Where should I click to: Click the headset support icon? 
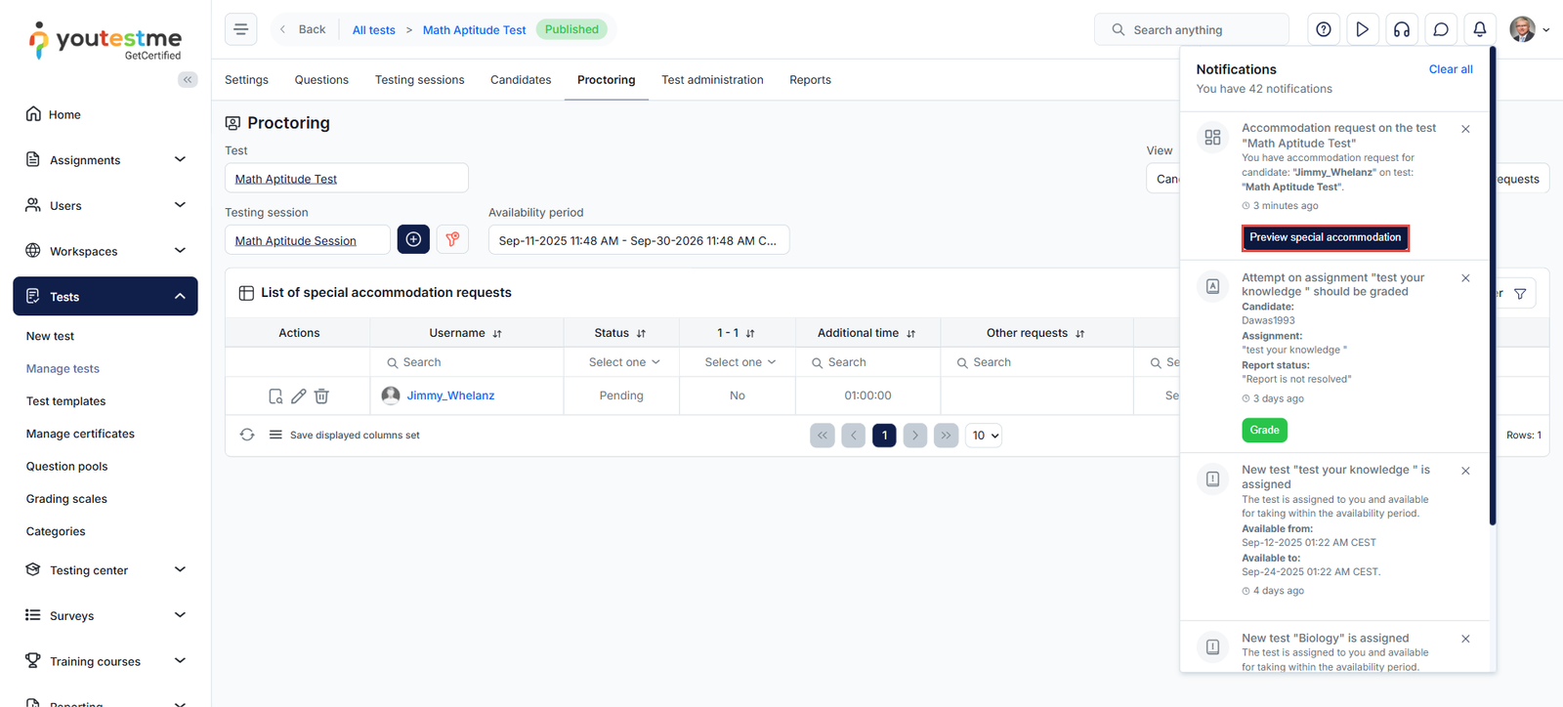(1402, 29)
